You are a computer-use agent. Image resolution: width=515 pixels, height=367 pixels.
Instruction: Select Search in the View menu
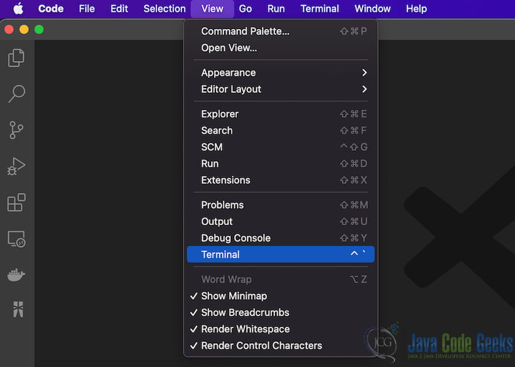point(281,131)
